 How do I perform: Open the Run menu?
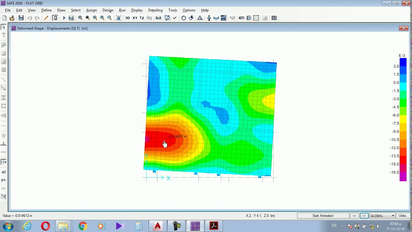(x=122, y=10)
